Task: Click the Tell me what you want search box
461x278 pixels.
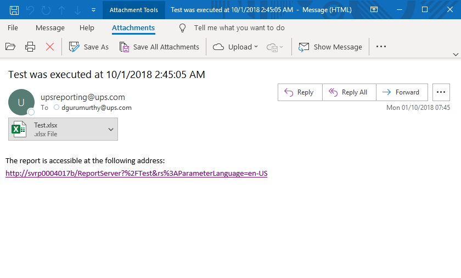Action: click(239, 28)
